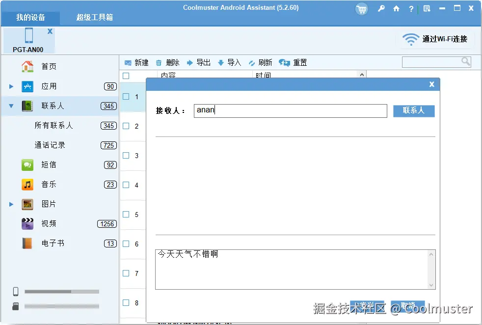The width and height of the screenshot is (482, 325).
Task: Open 音乐 music icon in sidebar
Action: click(27, 185)
